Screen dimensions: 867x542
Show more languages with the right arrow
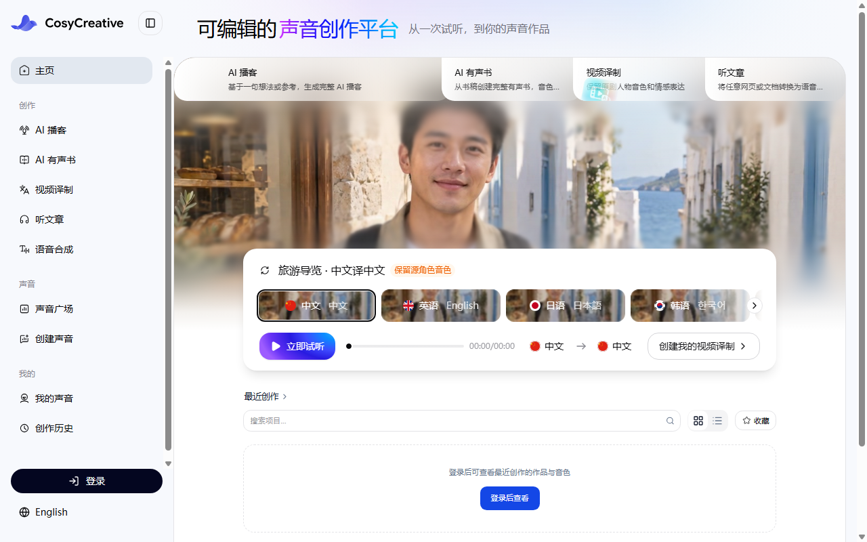[x=754, y=306]
